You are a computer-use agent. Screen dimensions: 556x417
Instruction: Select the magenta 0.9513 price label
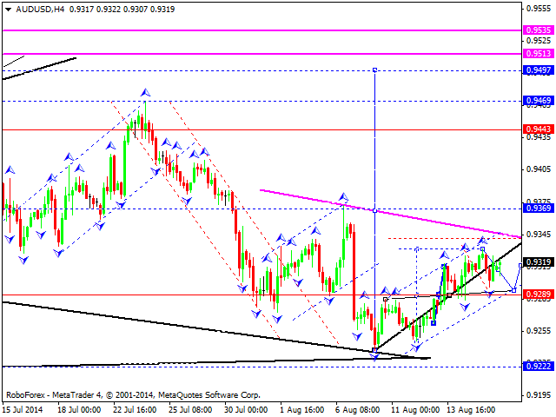point(535,54)
